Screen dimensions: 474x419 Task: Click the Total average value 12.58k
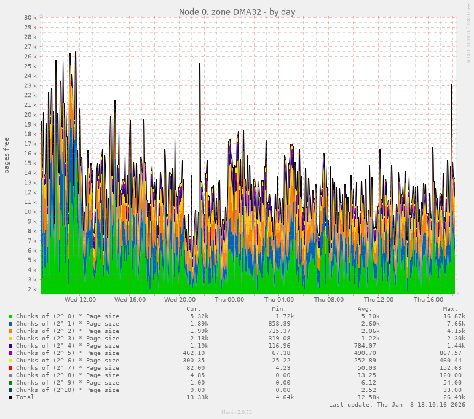tap(368, 397)
